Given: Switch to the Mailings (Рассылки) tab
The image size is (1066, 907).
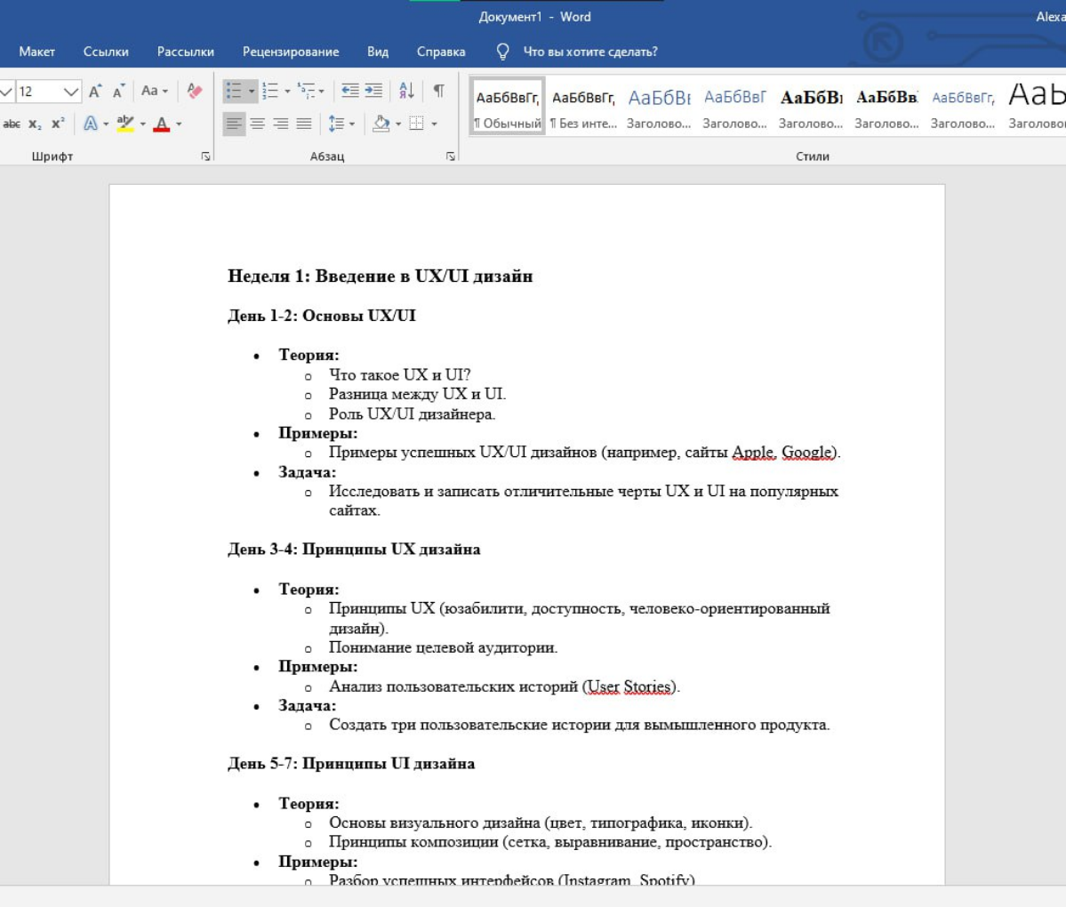Looking at the screenshot, I should click(186, 52).
